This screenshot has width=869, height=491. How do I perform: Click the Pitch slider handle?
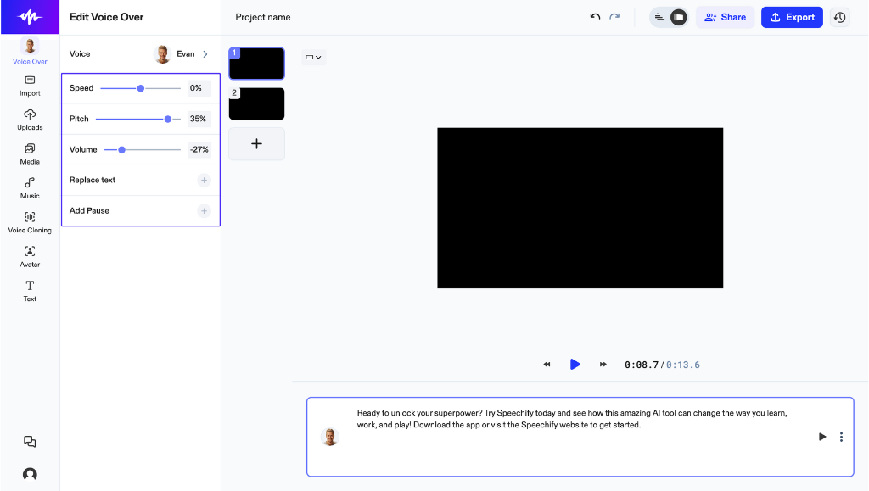point(168,119)
